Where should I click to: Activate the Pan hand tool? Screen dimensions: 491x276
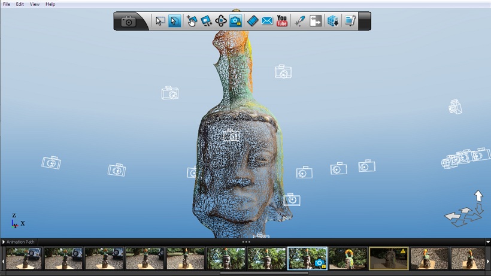coord(192,21)
